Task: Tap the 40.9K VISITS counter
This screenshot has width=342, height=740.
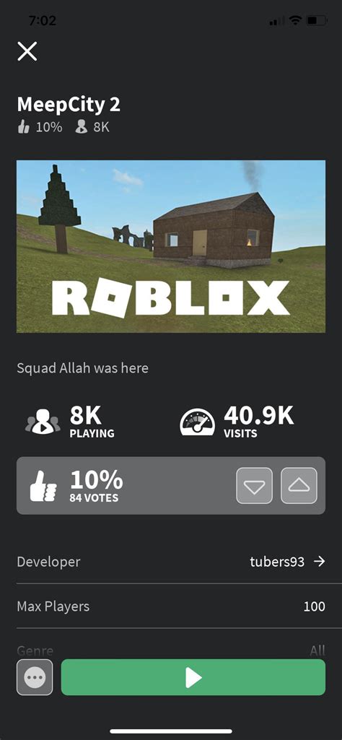Action: 258,421
